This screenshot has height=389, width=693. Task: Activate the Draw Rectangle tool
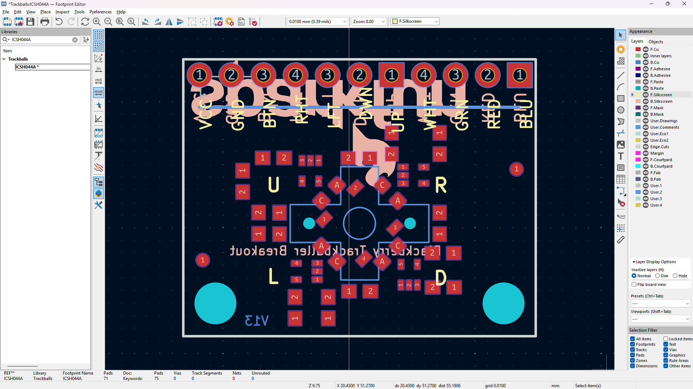[621, 98]
